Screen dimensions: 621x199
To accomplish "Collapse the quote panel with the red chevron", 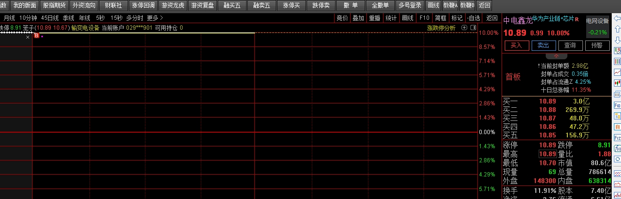I will (x=557, y=56).
